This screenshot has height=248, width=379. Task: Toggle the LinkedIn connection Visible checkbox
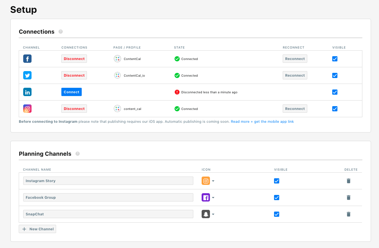coord(335,92)
